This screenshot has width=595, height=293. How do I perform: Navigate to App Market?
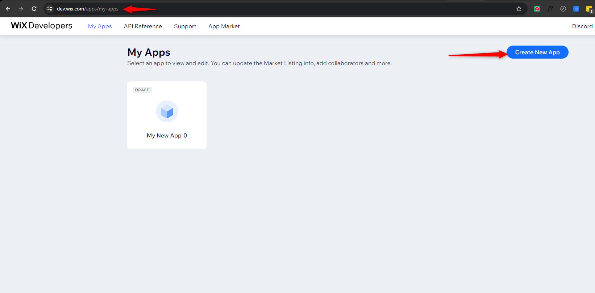pyautogui.click(x=224, y=26)
